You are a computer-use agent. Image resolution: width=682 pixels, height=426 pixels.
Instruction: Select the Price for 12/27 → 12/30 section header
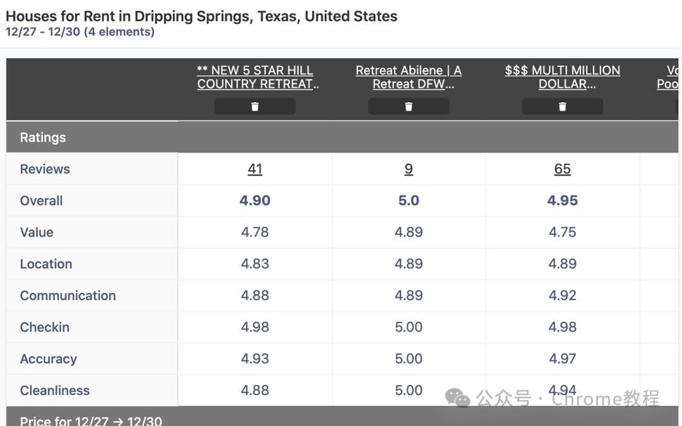(x=342, y=417)
